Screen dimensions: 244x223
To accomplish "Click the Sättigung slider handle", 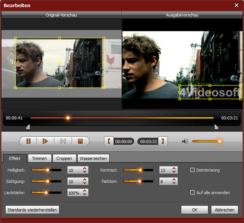I will click(x=48, y=181).
